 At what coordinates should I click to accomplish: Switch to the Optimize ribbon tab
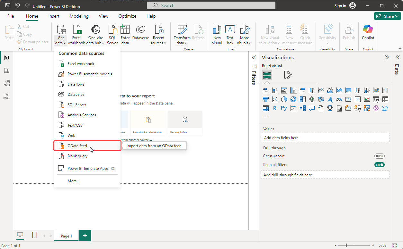coord(127,16)
